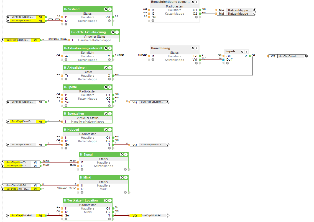Select the H-Testkatze1-Location block title
This screenshot has height=222, width=314.
point(81,200)
